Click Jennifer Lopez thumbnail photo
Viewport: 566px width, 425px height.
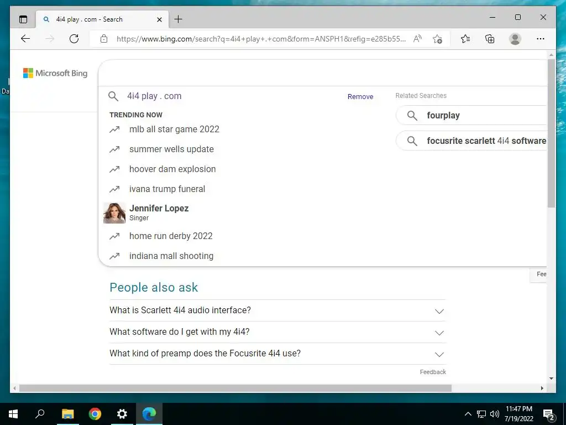[114, 213]
